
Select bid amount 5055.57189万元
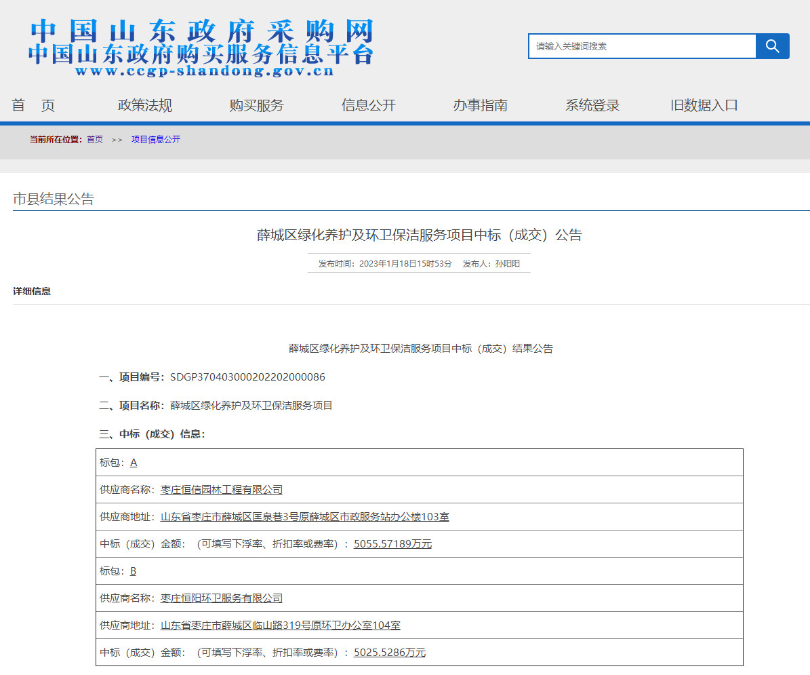point(392,543)
